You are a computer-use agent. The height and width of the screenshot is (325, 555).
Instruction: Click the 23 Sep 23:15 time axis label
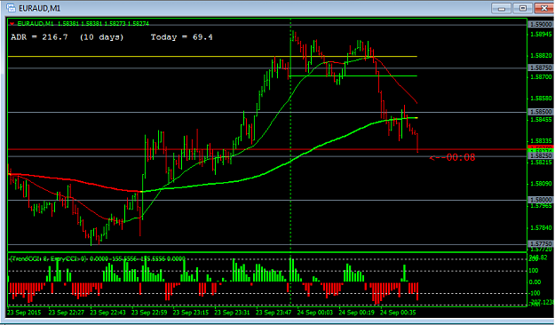coord(191,313)
